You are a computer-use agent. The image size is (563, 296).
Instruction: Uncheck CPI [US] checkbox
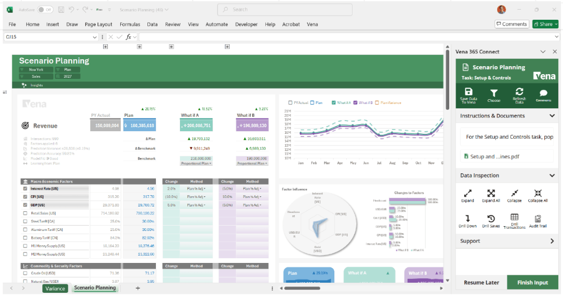click(25, 197)
